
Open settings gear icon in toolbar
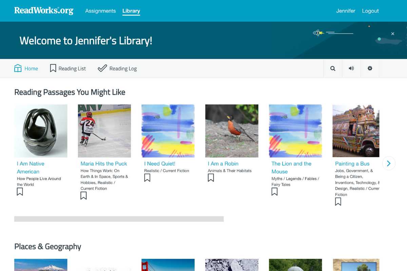pos(370,68)
